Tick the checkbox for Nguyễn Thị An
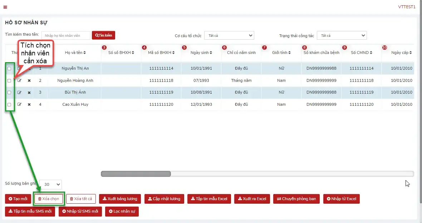 (x=9, y=69)
